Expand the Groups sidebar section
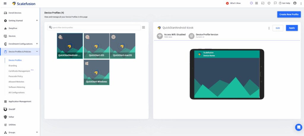Viewport: 304px width, 136px height. pyautogui.click(x=37, y=132)
